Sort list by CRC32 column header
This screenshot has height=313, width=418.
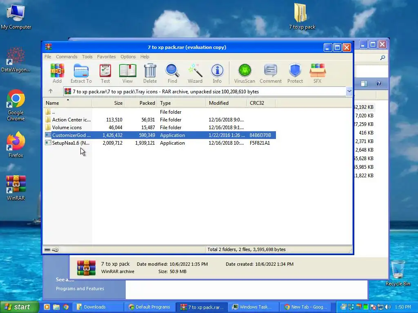click(x=261, y=103)
